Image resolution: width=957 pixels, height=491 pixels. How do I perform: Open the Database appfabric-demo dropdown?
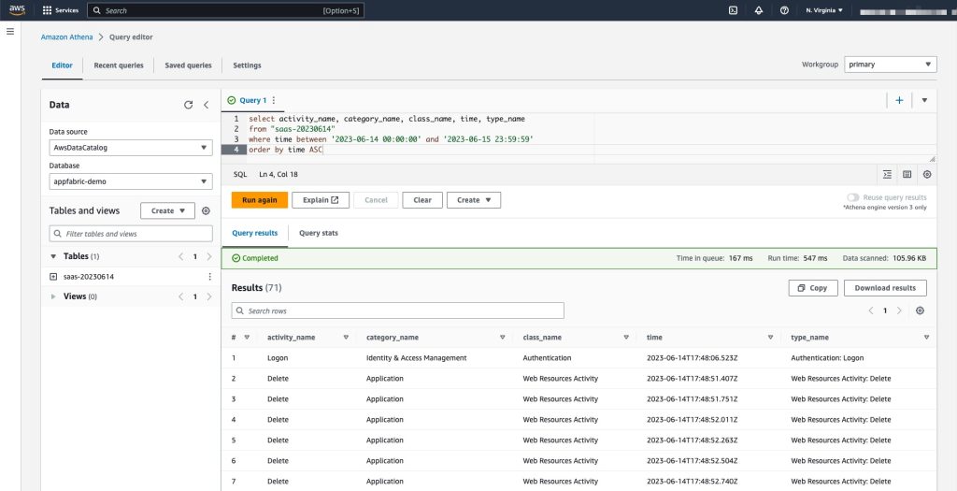[x=131, y=181]
